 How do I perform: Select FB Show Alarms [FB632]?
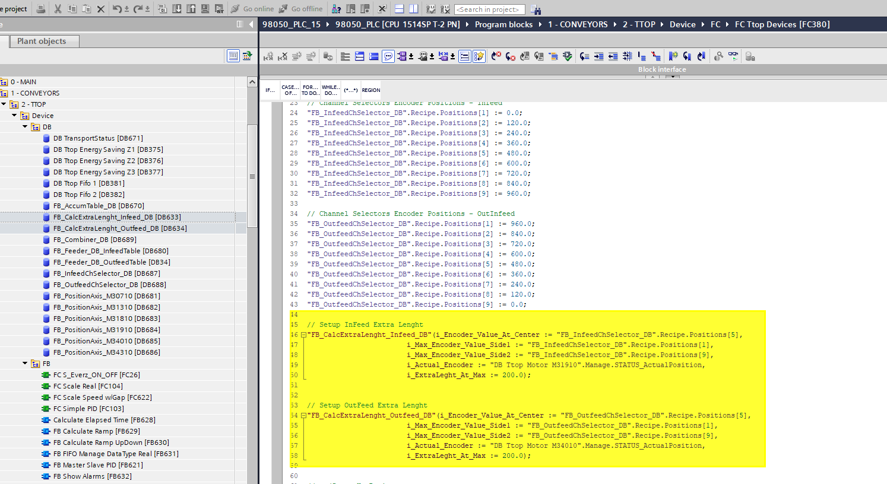93,476
